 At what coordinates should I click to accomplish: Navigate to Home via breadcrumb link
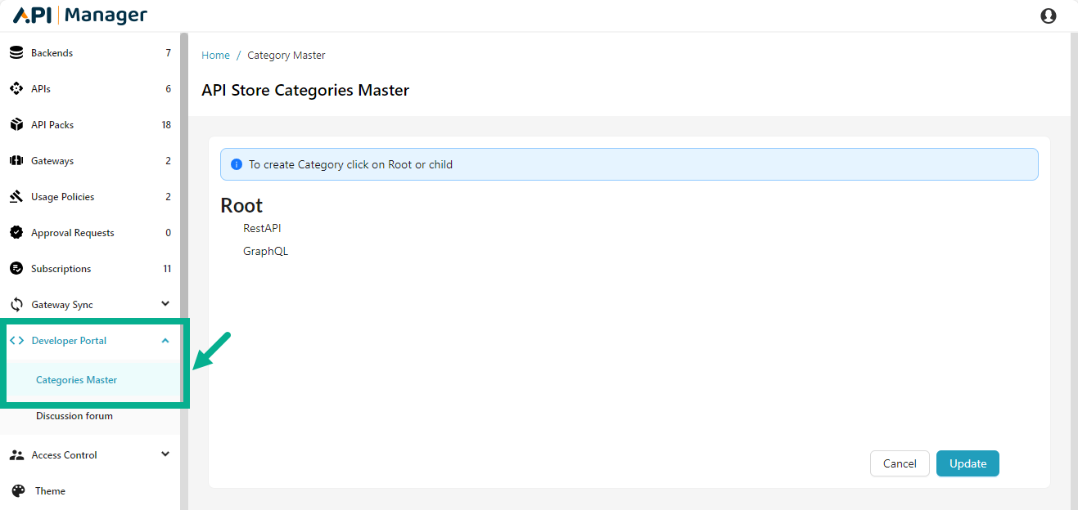(x=215, y=55)
